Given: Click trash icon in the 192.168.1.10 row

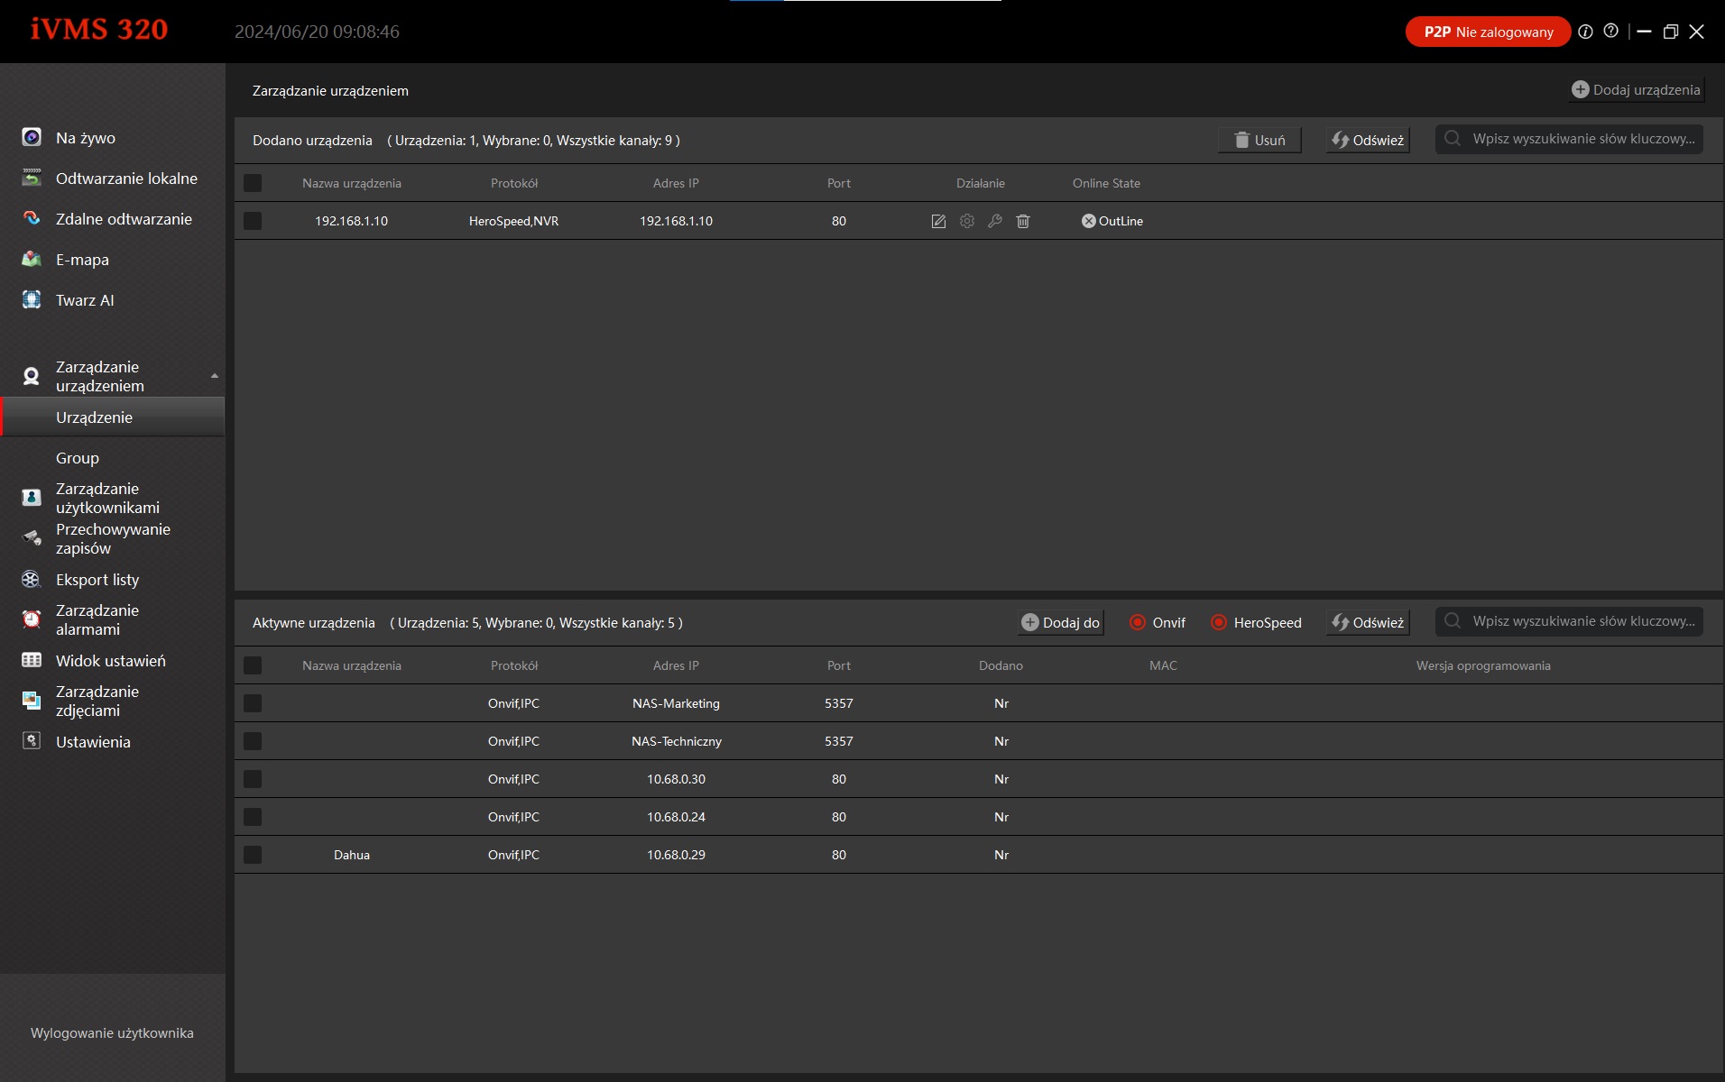Looking at the screenshot, I should point(1023,221).
